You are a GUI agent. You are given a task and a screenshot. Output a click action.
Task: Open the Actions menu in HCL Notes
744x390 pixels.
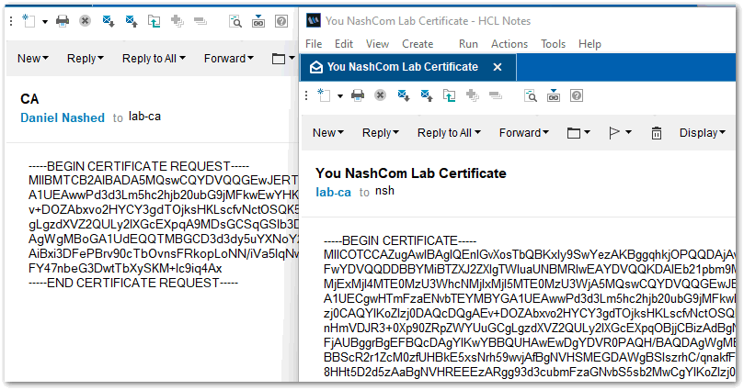coord(509,43)
